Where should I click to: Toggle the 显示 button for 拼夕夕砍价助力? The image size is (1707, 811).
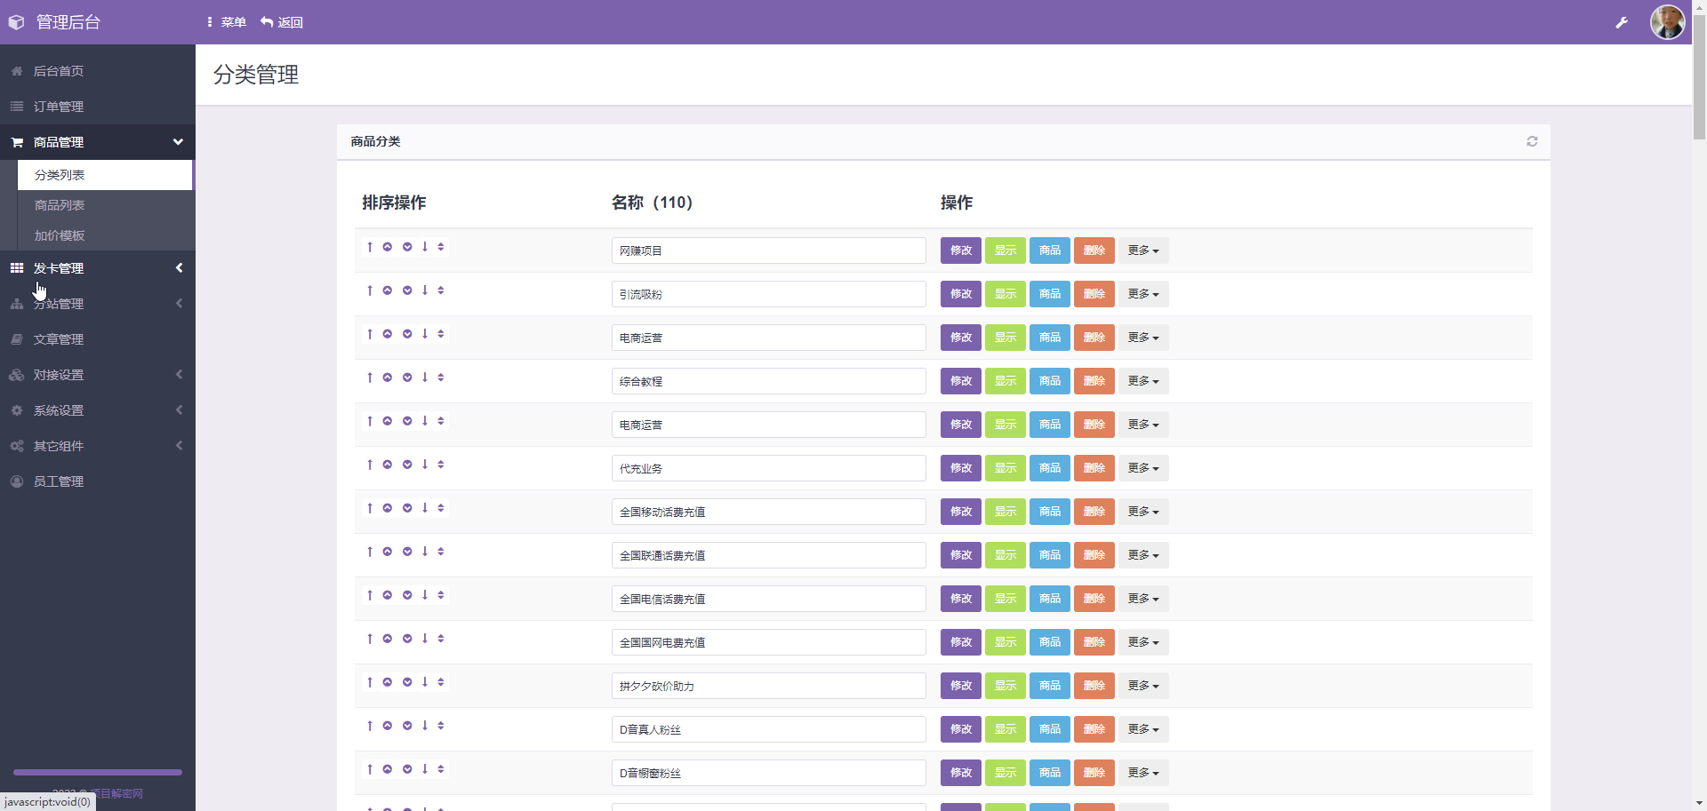pyautogui.click(x=1006, y=686)
